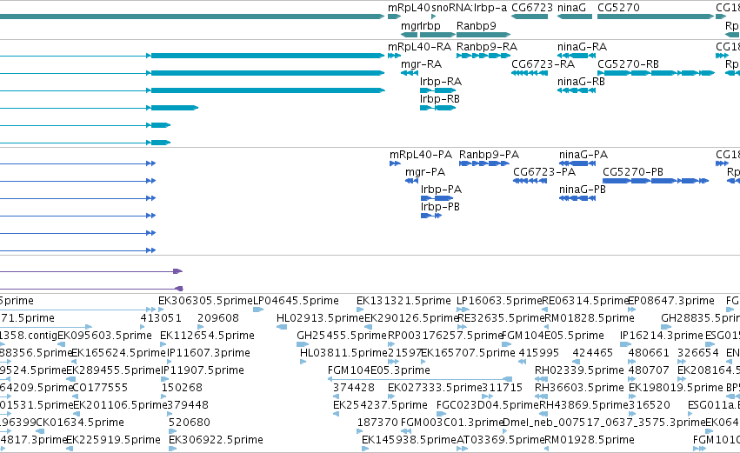Click the mRpL40-PA protein label
The height and width of the screenshot is (453, 740).
coord(421,156)
